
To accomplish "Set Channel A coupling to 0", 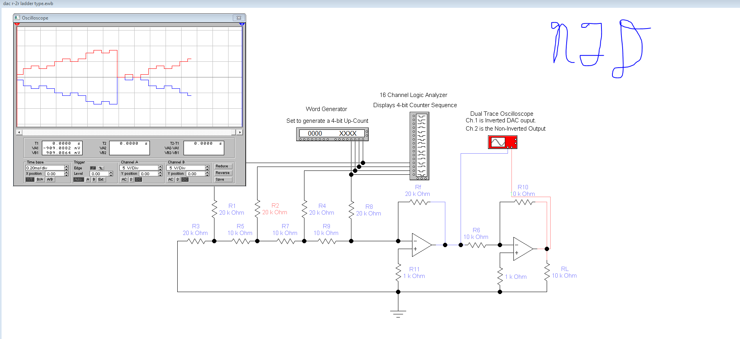I will click(x=131, y=179).
